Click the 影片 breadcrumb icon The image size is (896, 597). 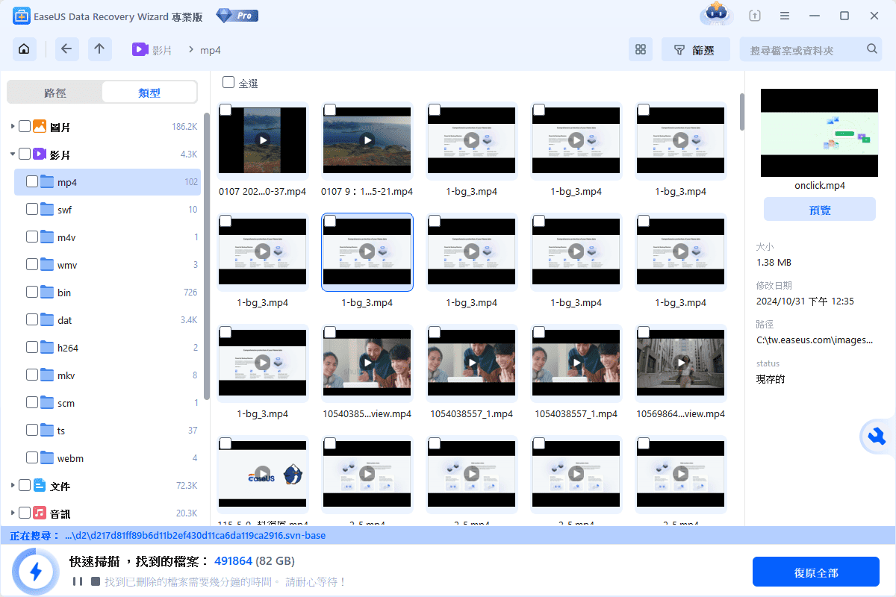pyautogui.click(x=140, y=49)
